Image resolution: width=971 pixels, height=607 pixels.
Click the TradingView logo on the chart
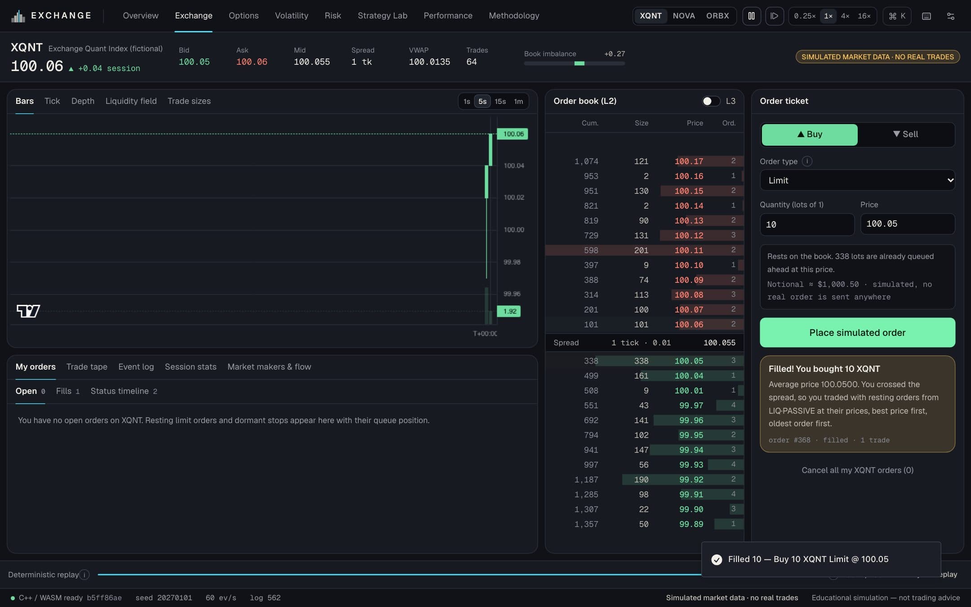28,311
